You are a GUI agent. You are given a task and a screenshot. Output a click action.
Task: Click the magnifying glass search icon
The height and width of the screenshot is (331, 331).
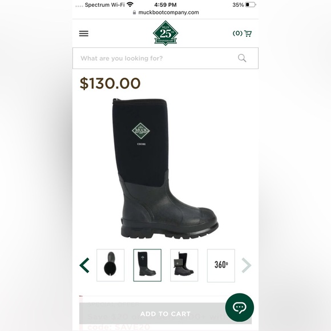242,58
